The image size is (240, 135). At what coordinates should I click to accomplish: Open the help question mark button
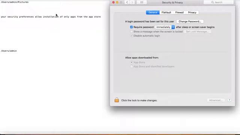pyautogui.click(x=229, y=100)
